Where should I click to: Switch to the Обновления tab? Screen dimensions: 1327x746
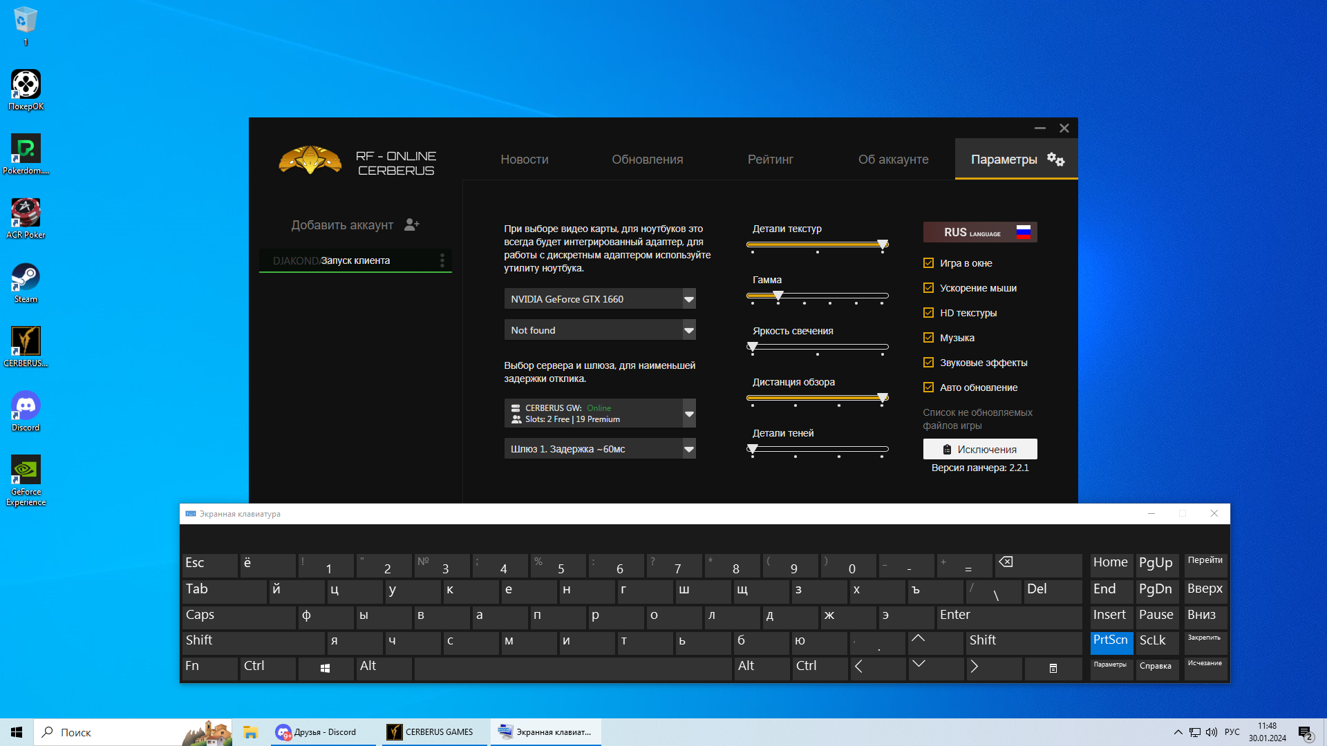pos(648,160)
